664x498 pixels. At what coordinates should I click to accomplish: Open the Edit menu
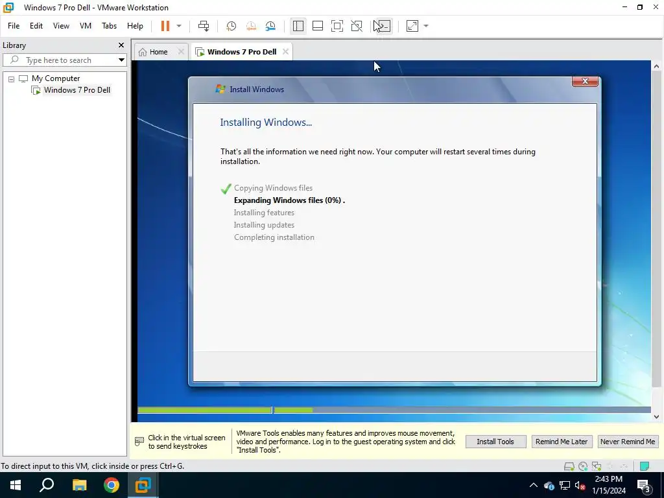tap(36, 26)
